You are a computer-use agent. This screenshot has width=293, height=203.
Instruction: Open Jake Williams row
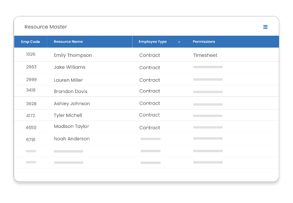pos(69,67)
